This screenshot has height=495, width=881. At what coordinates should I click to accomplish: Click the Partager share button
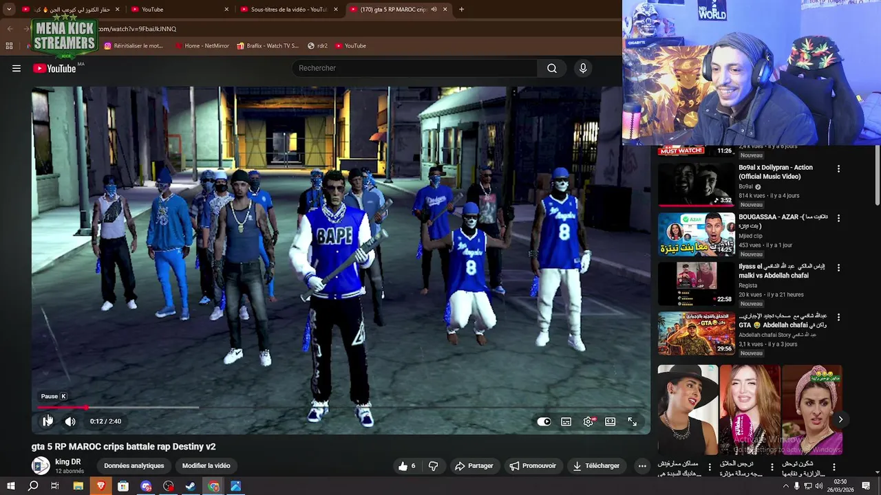click(474, 465)
